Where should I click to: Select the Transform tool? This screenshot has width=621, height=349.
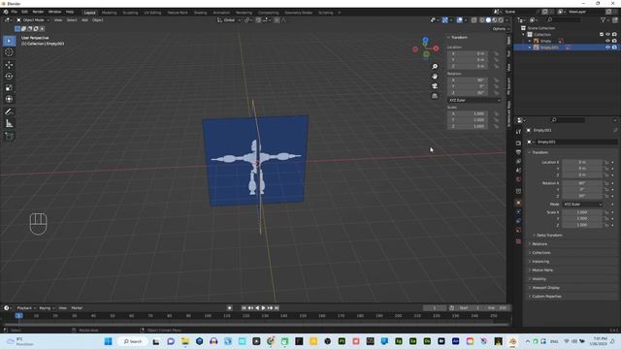click(9, 99)
